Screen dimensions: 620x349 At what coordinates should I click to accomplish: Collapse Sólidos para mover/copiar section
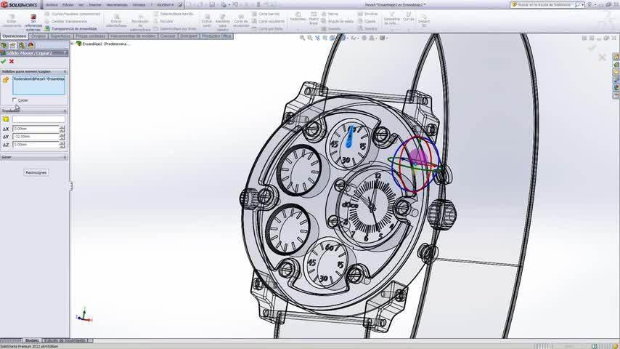[x=65, y=72]
